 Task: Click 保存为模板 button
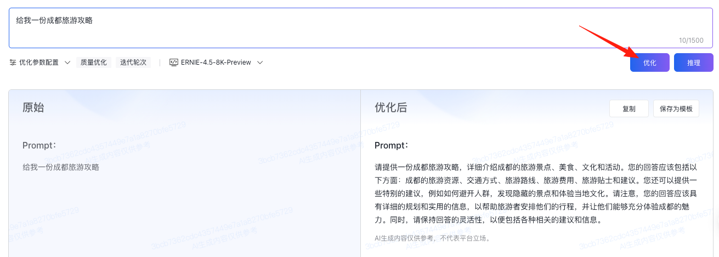tap(676, 108)
